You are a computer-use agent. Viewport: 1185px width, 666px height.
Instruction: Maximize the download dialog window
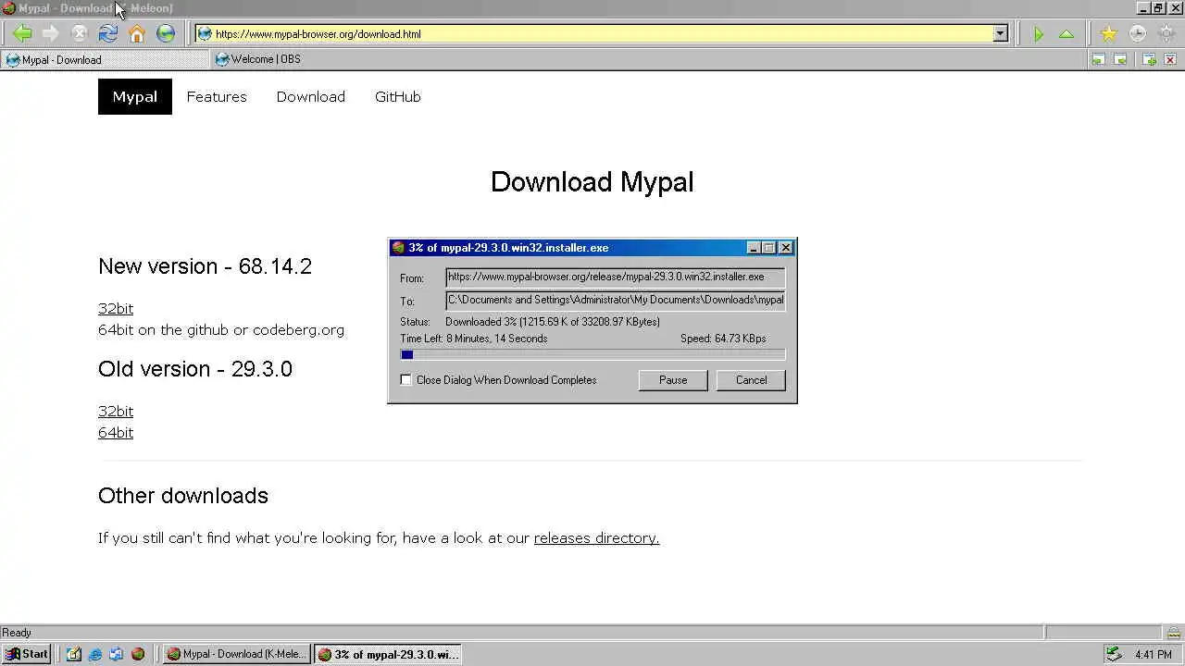768,248
